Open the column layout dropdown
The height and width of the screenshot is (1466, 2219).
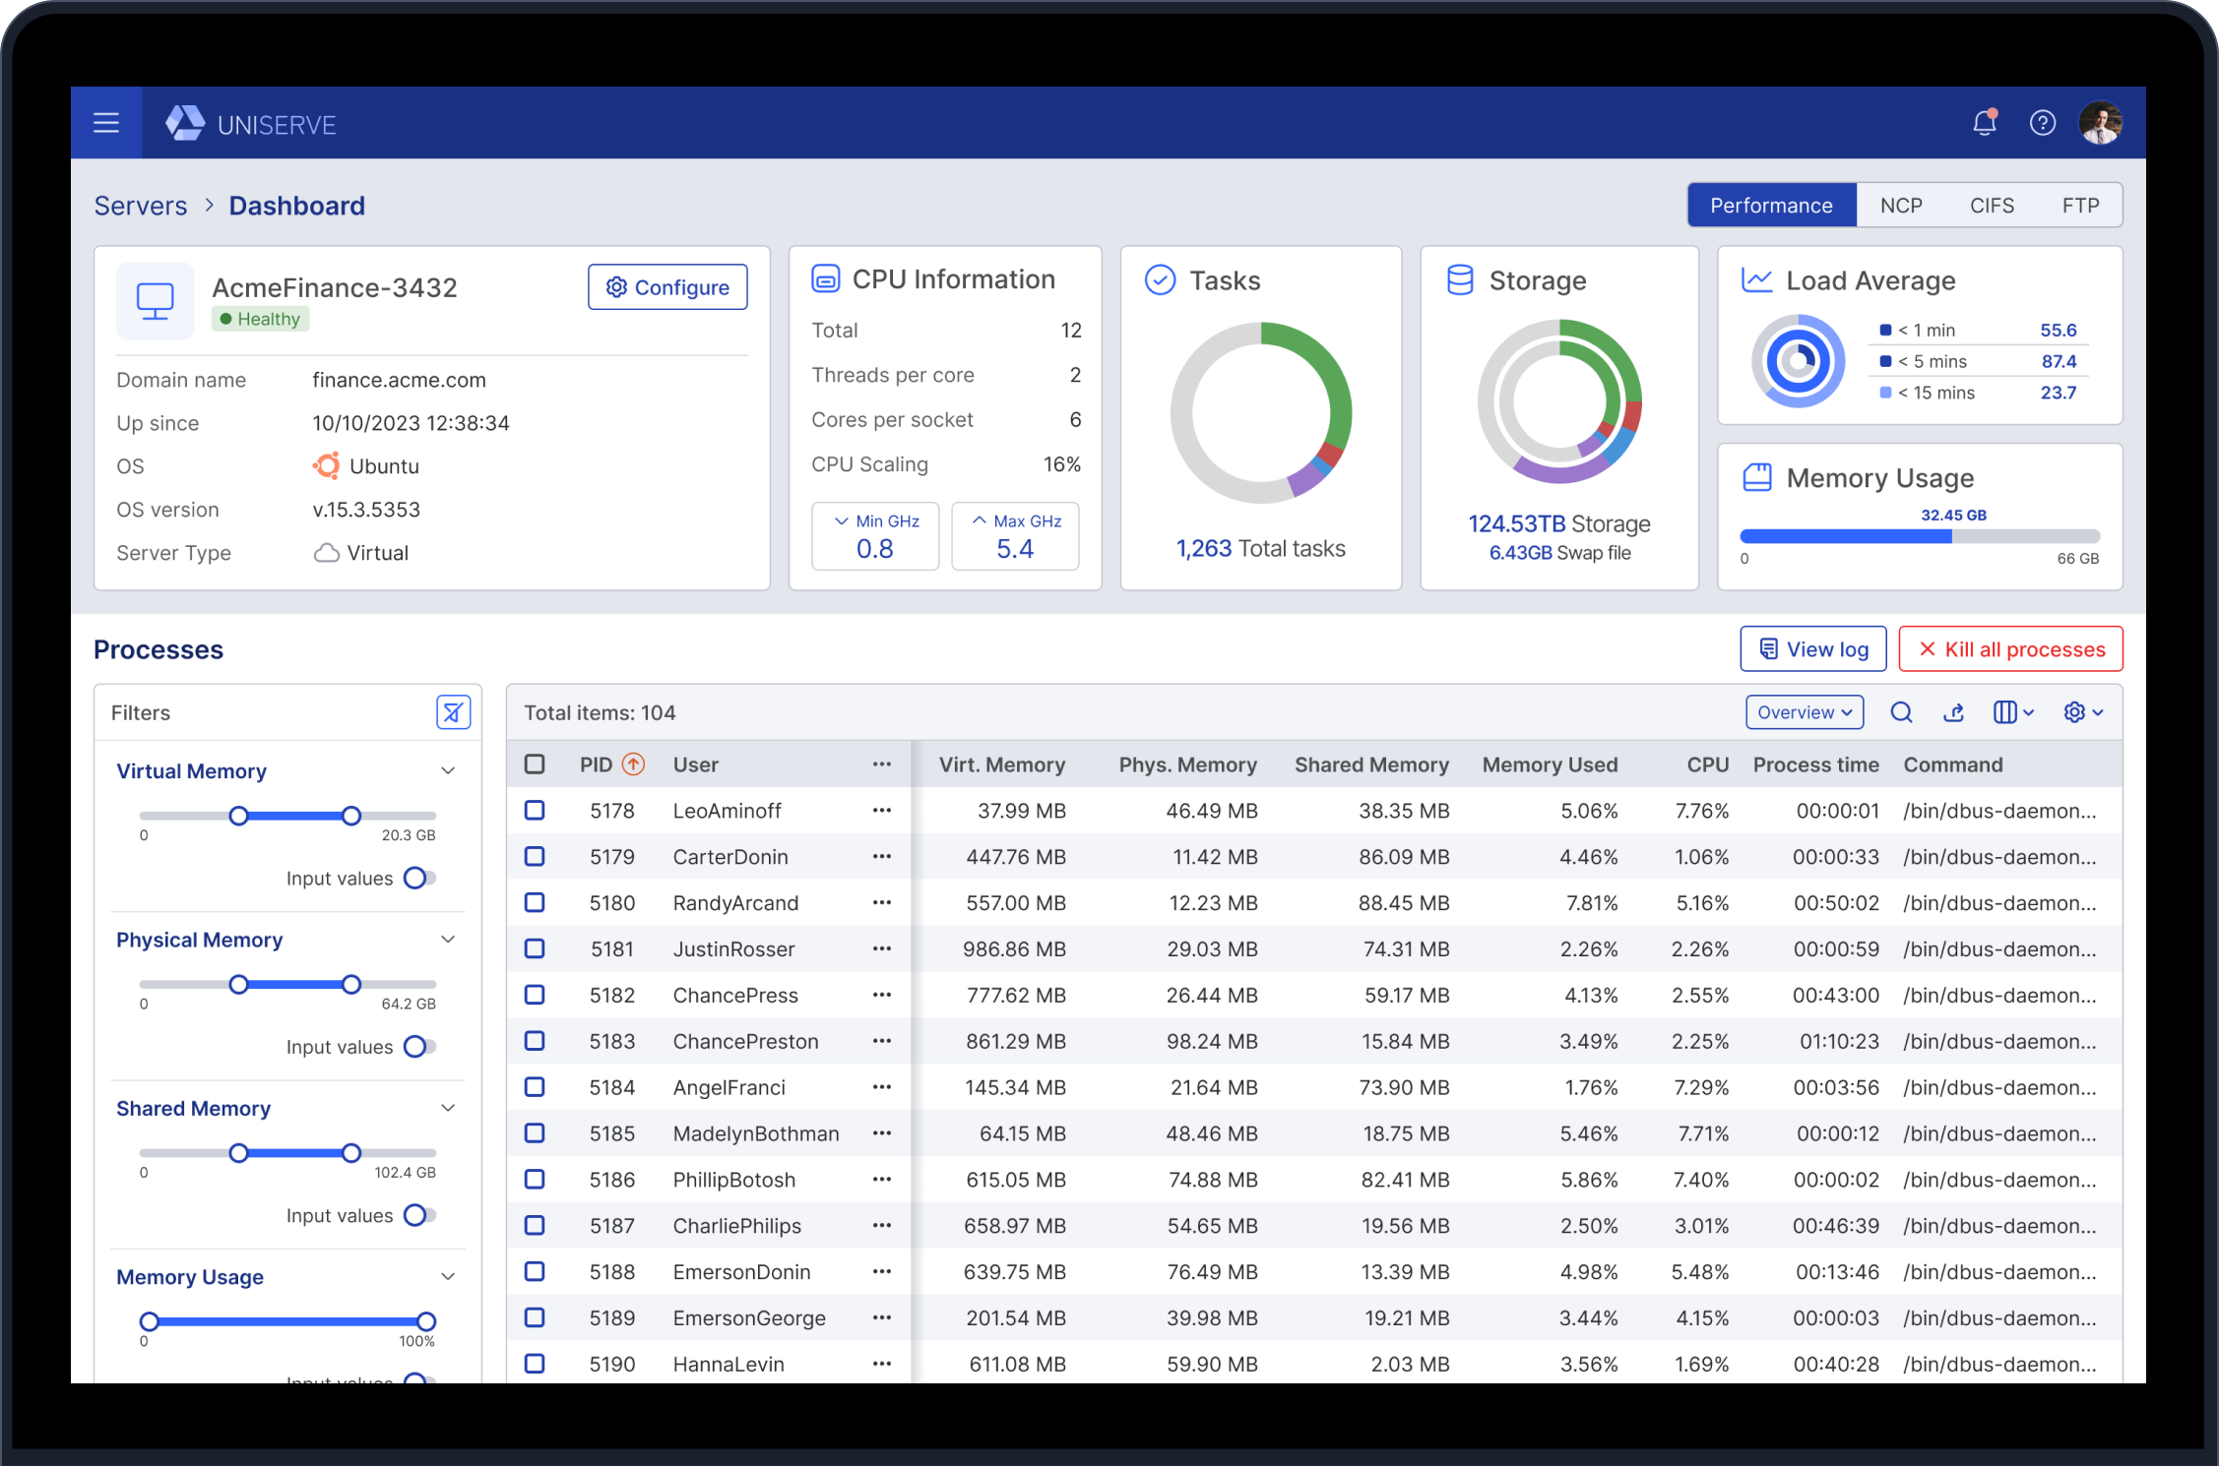(2013, 712)
